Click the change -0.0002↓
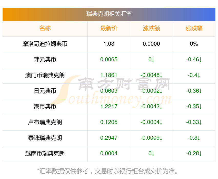This screenshot has height=179, width=218. click(151, 91)
